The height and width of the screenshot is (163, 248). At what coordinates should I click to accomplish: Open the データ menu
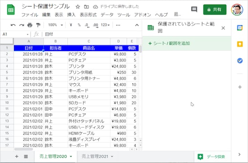pos(107,15)
